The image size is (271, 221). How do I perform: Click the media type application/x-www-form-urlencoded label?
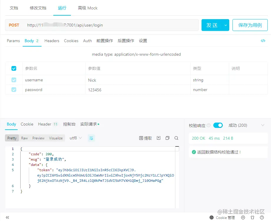point(136,54)
